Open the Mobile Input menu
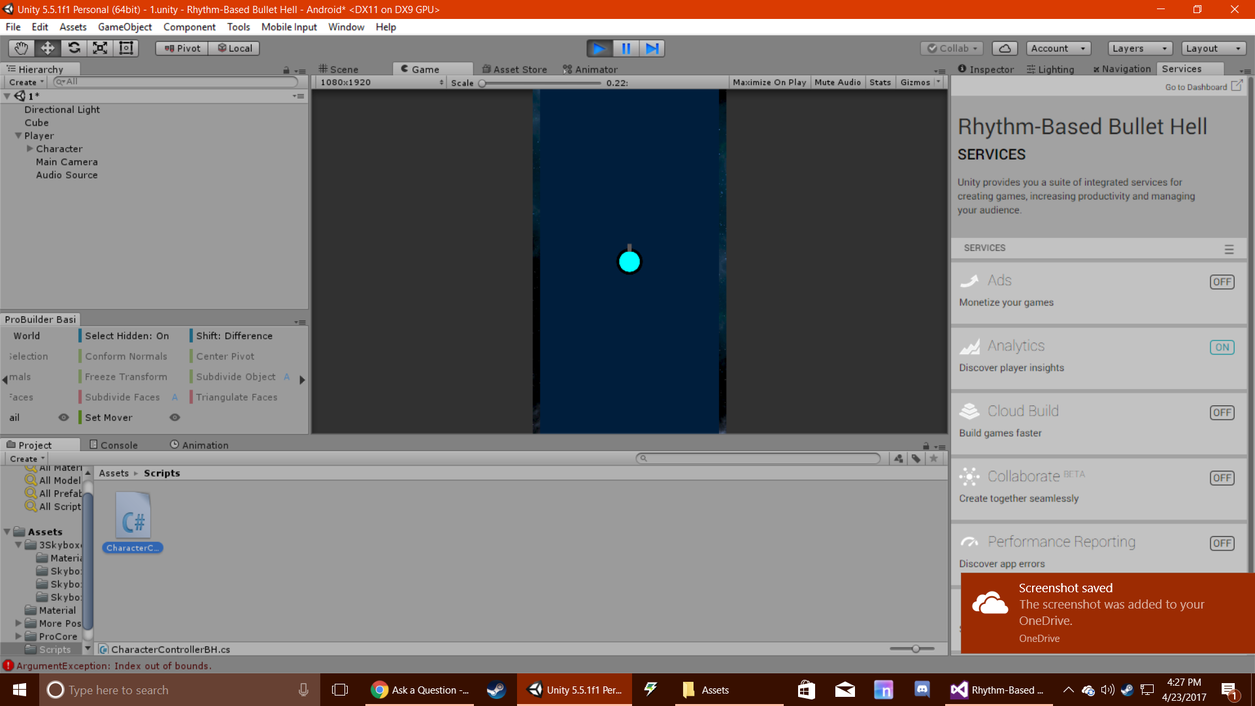The height and width of the screenshot is (706, 1255). point(289,27)
